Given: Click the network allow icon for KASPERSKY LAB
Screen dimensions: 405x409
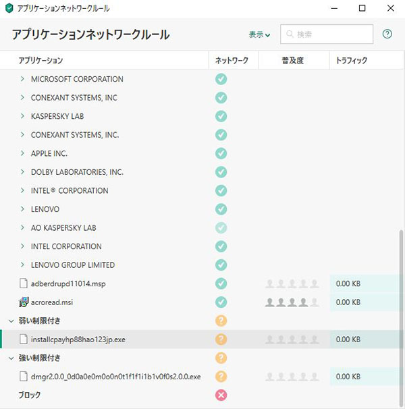Looking at the screenshot, I should pos(221,116).
